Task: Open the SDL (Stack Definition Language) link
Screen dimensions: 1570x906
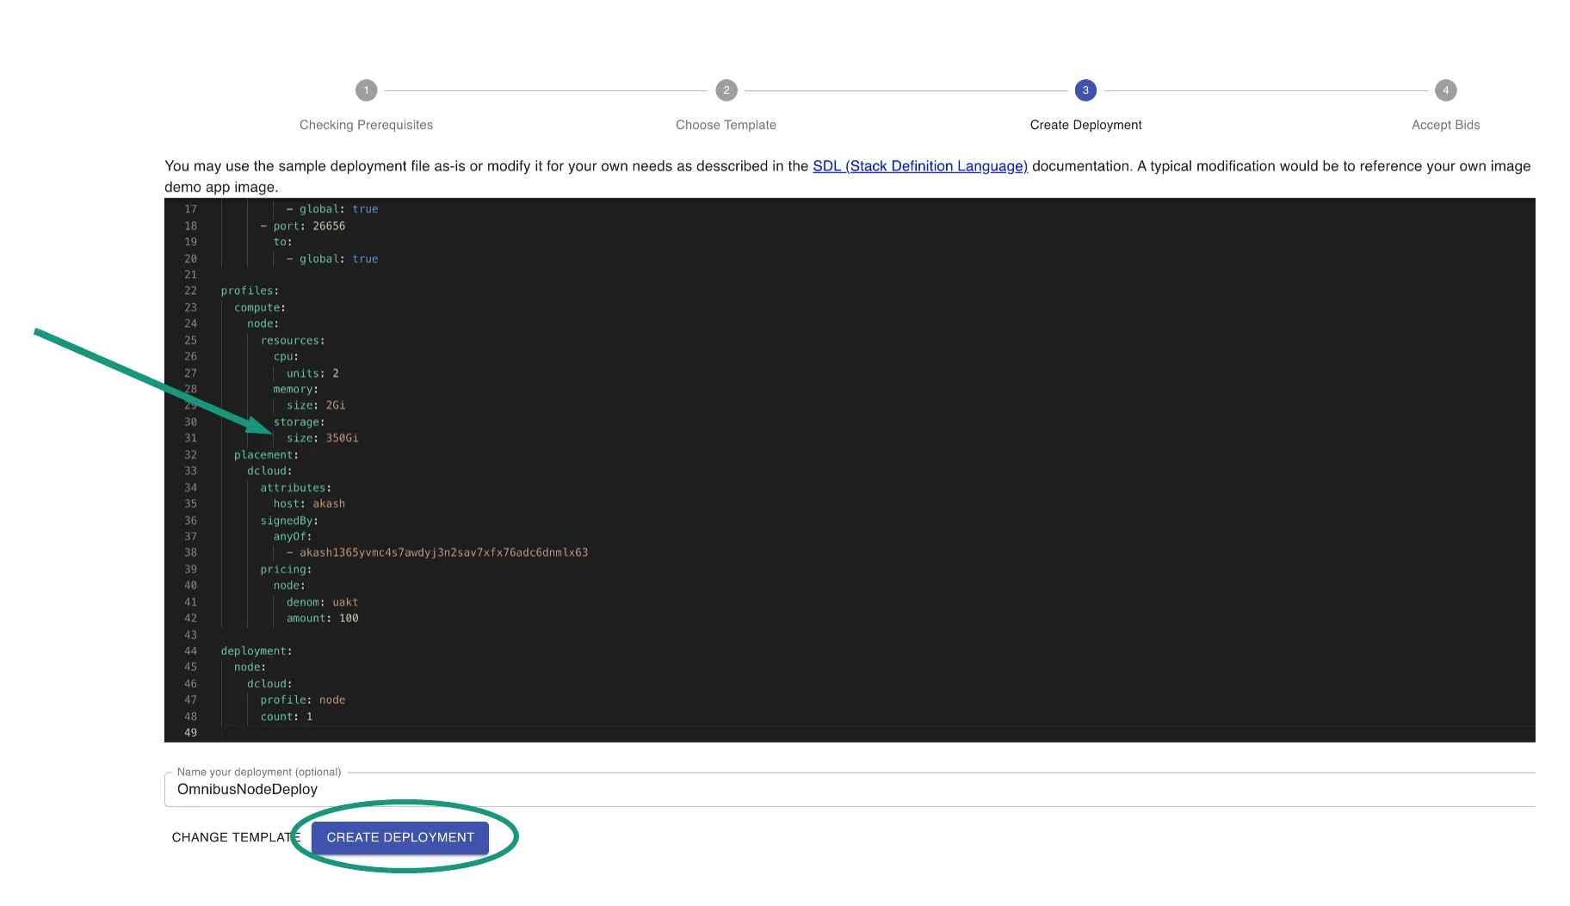Action: [x=919, y=166]
